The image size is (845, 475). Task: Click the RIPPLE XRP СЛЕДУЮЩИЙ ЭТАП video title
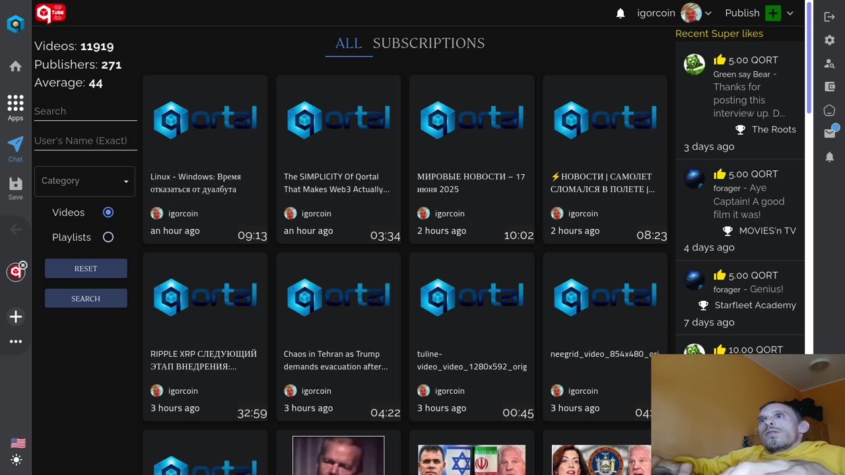tap(203, 360)
